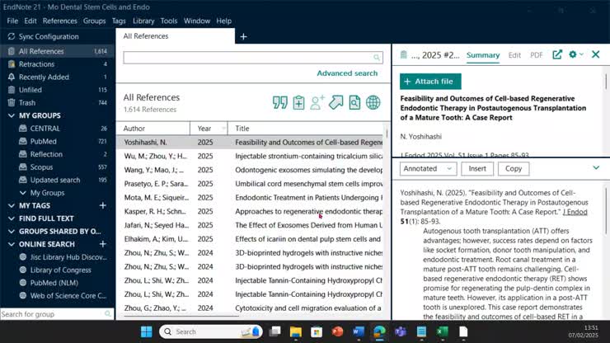Click the New Reference clipboard icon
This screenshot has height=343, width=610.
(x=298, y=103)
